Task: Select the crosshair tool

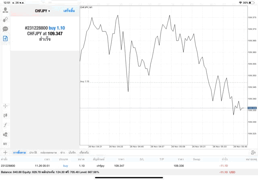Action: click(5, 106)
